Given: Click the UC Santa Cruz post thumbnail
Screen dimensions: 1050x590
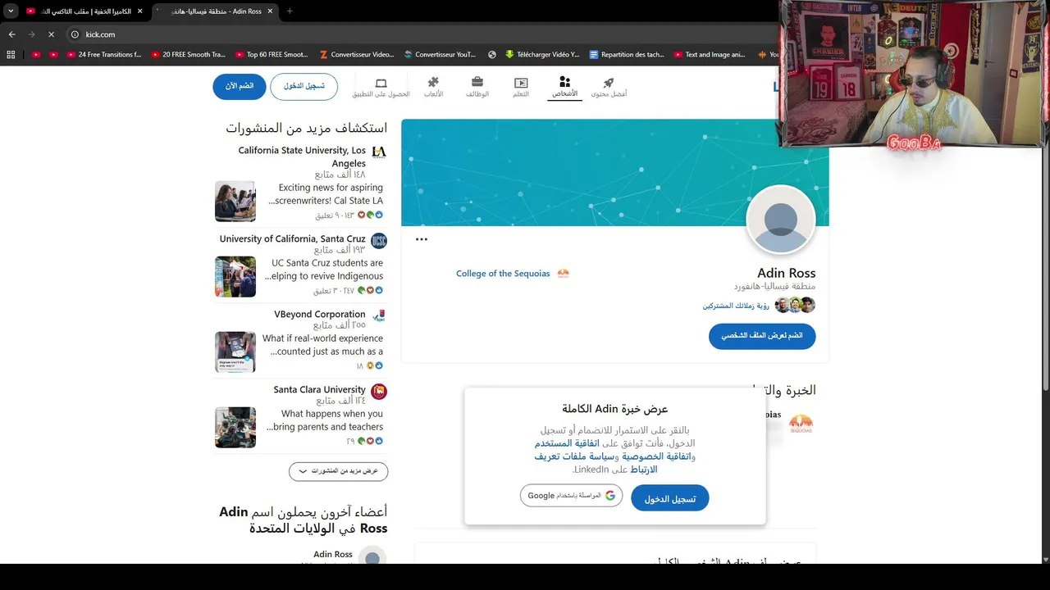Looking at the screenshot, I should pos(235,277).
